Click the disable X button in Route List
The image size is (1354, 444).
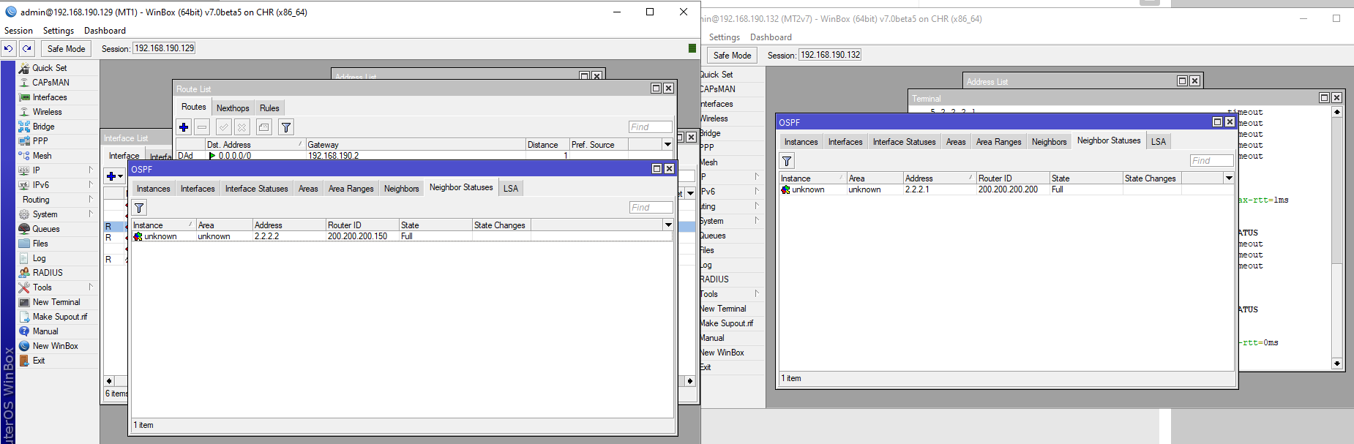(242, 127)
